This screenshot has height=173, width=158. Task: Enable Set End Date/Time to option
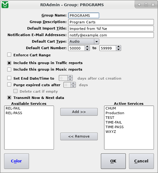(x=9, y=78)
